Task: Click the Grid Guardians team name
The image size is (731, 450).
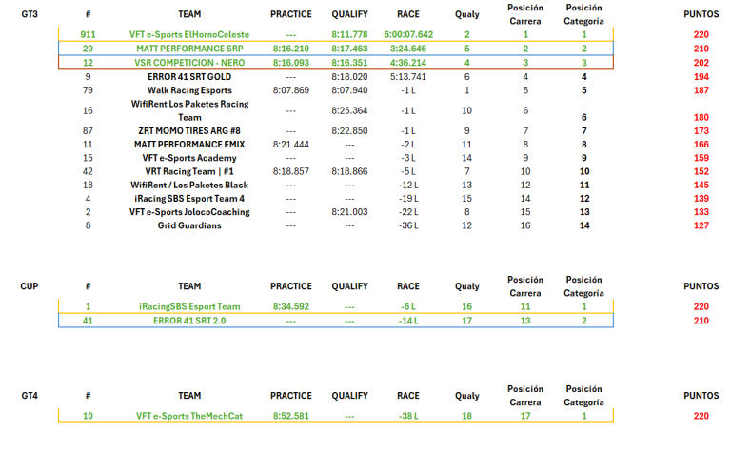Action: pyautogui.click(x=189, y=225)
